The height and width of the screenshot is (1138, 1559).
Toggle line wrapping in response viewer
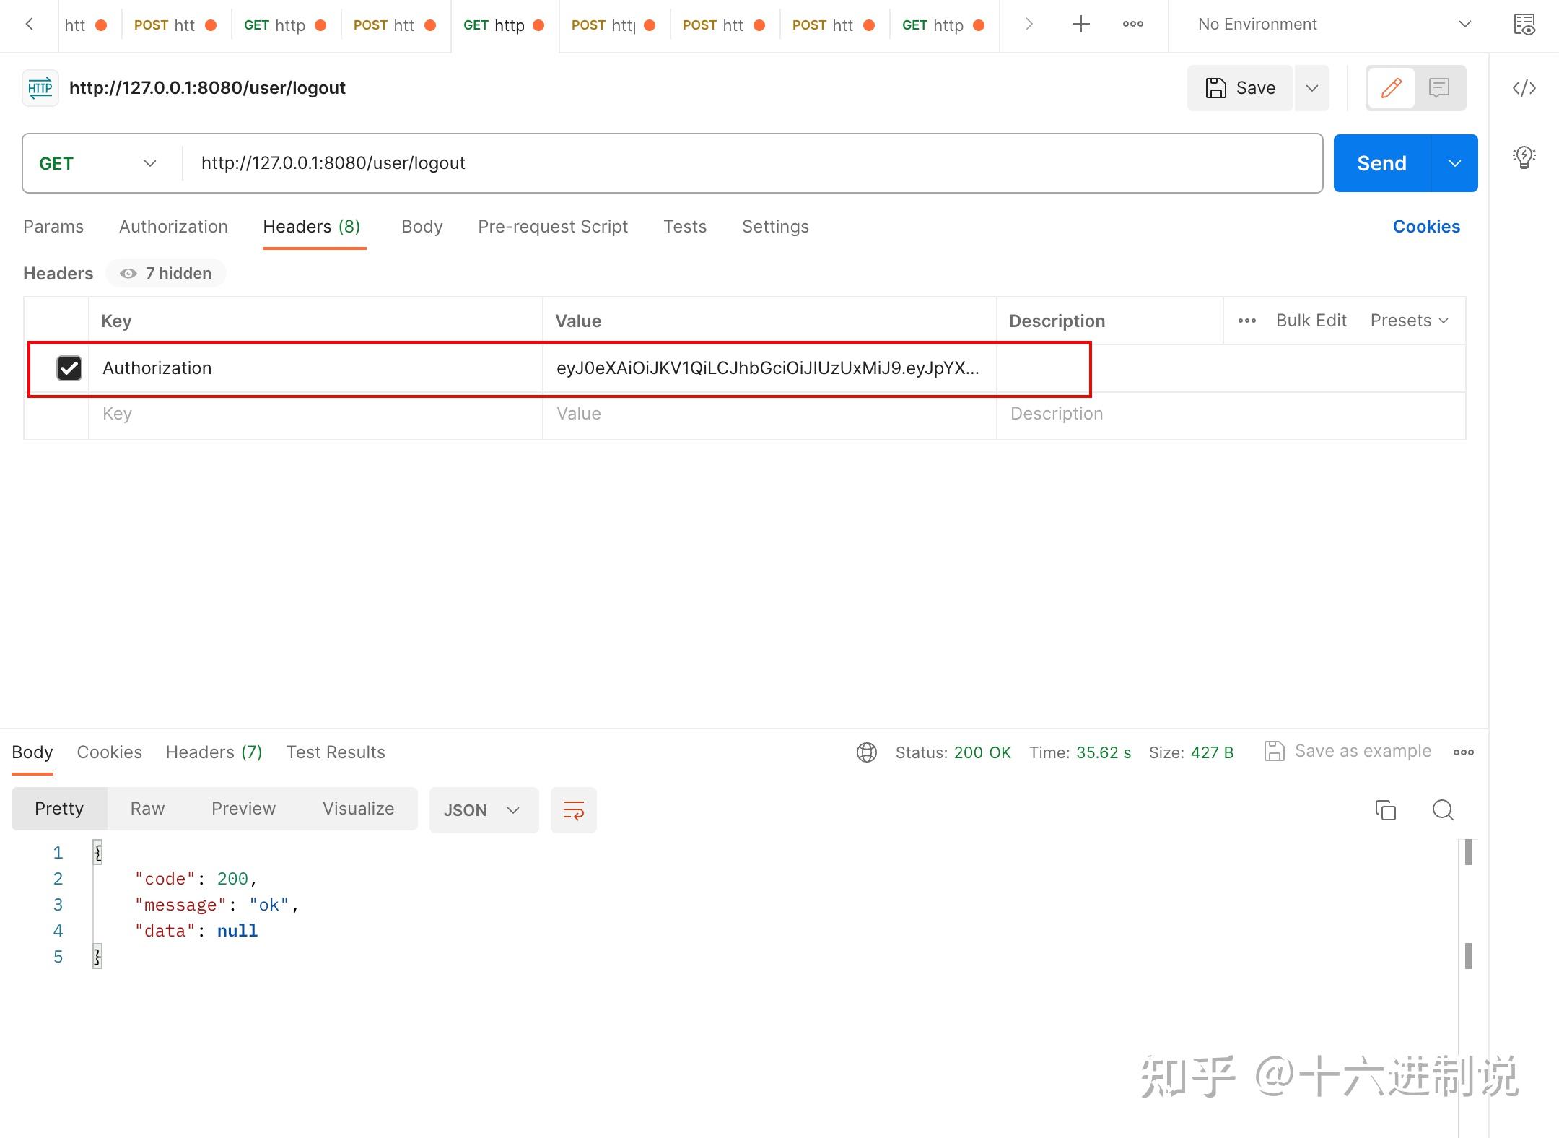573,809
